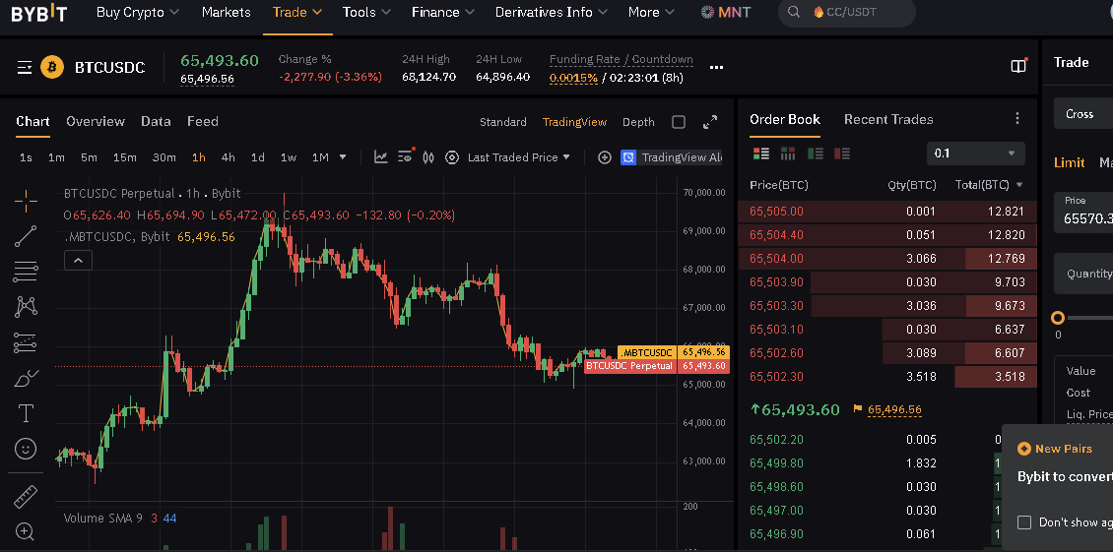Change the candlestick chart type
The image size is (1113, 552).
(428, 156)
